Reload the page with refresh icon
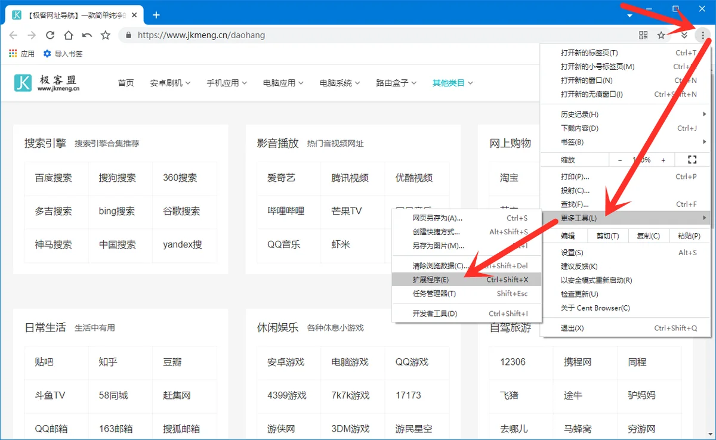Viewport: 716px width, 440px height. tap(50, 35)
